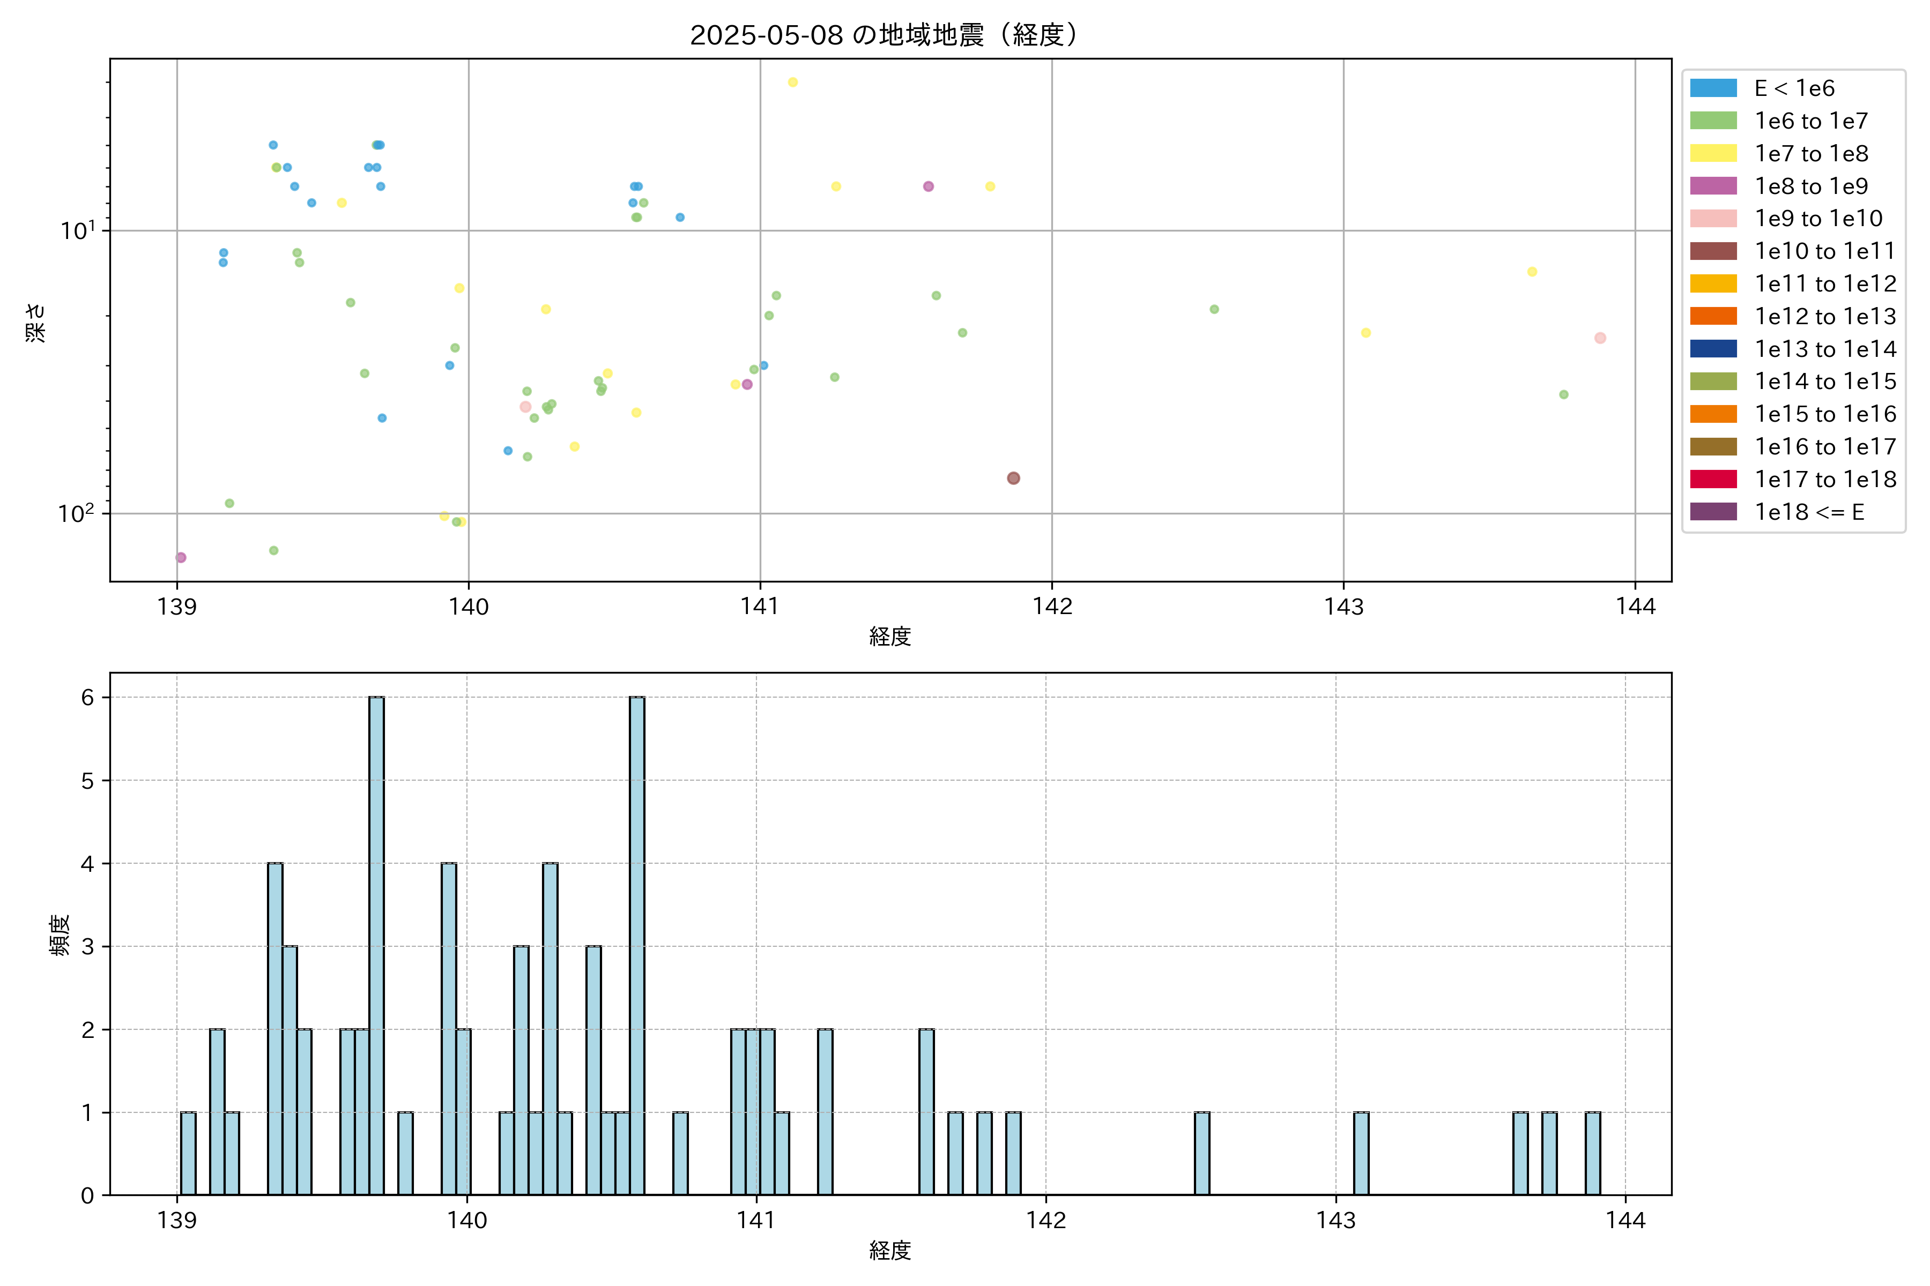Screen dimensions: 1930x1286
Task: Click the crimson 1e17 to 1e18 swatch
Action: click(1712, 479)
